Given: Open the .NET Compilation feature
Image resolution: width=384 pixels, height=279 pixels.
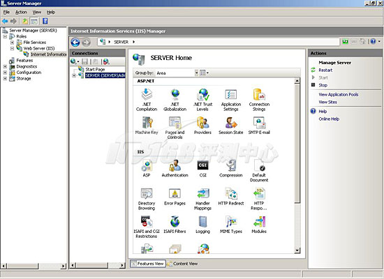Looking at the screenshot, I should pyautogui.click(x=147, y=100).
